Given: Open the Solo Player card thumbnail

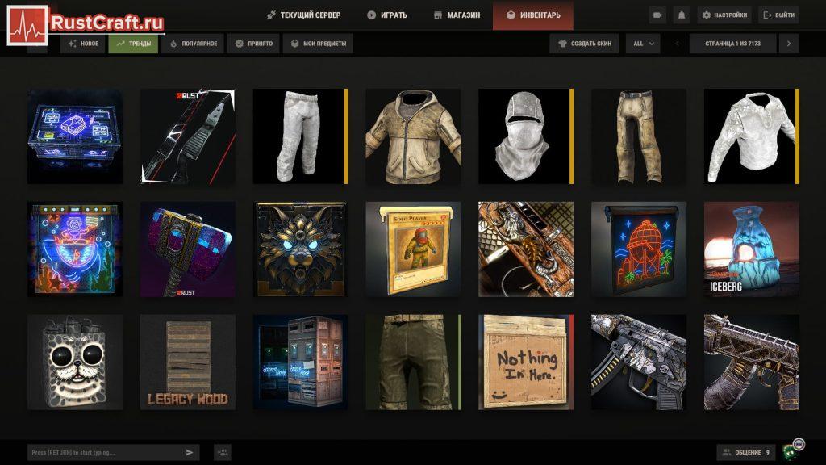Looking at the screenshot, I should coord(414,249).
